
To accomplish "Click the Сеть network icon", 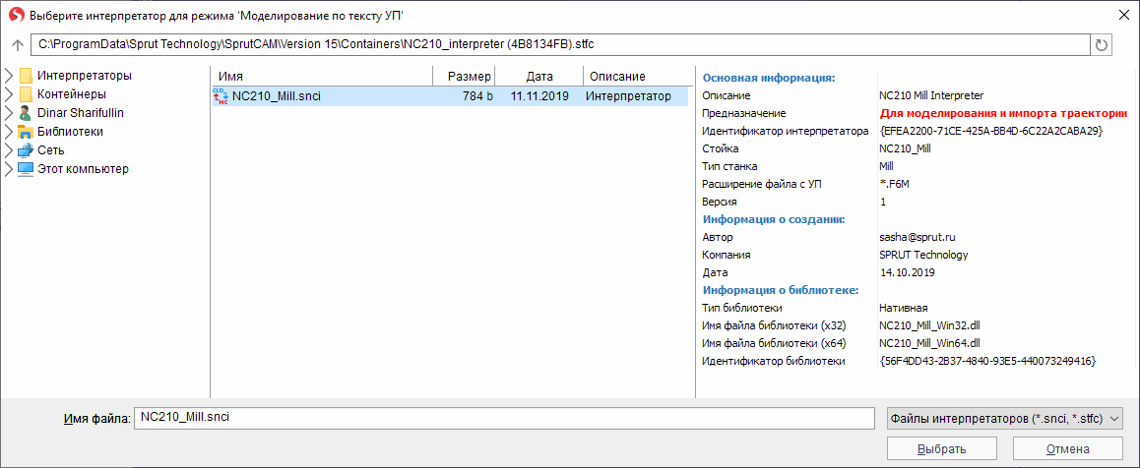I will [x=27, y=150].
